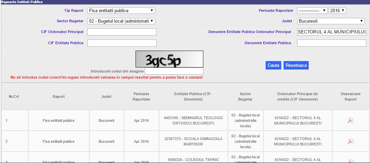Image resolution: width=370 pixels, height=163 pixels.
Task: Click the Sector Bugetar column header
Action: point(245,97)
